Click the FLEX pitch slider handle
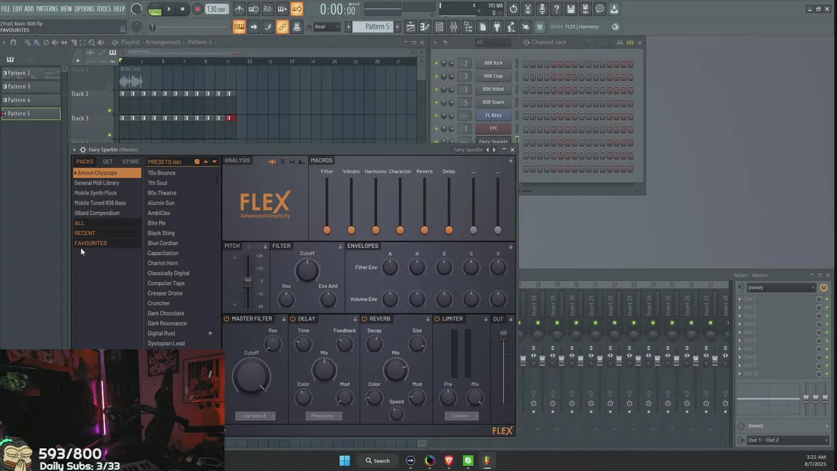 click(x=248, y=282)
